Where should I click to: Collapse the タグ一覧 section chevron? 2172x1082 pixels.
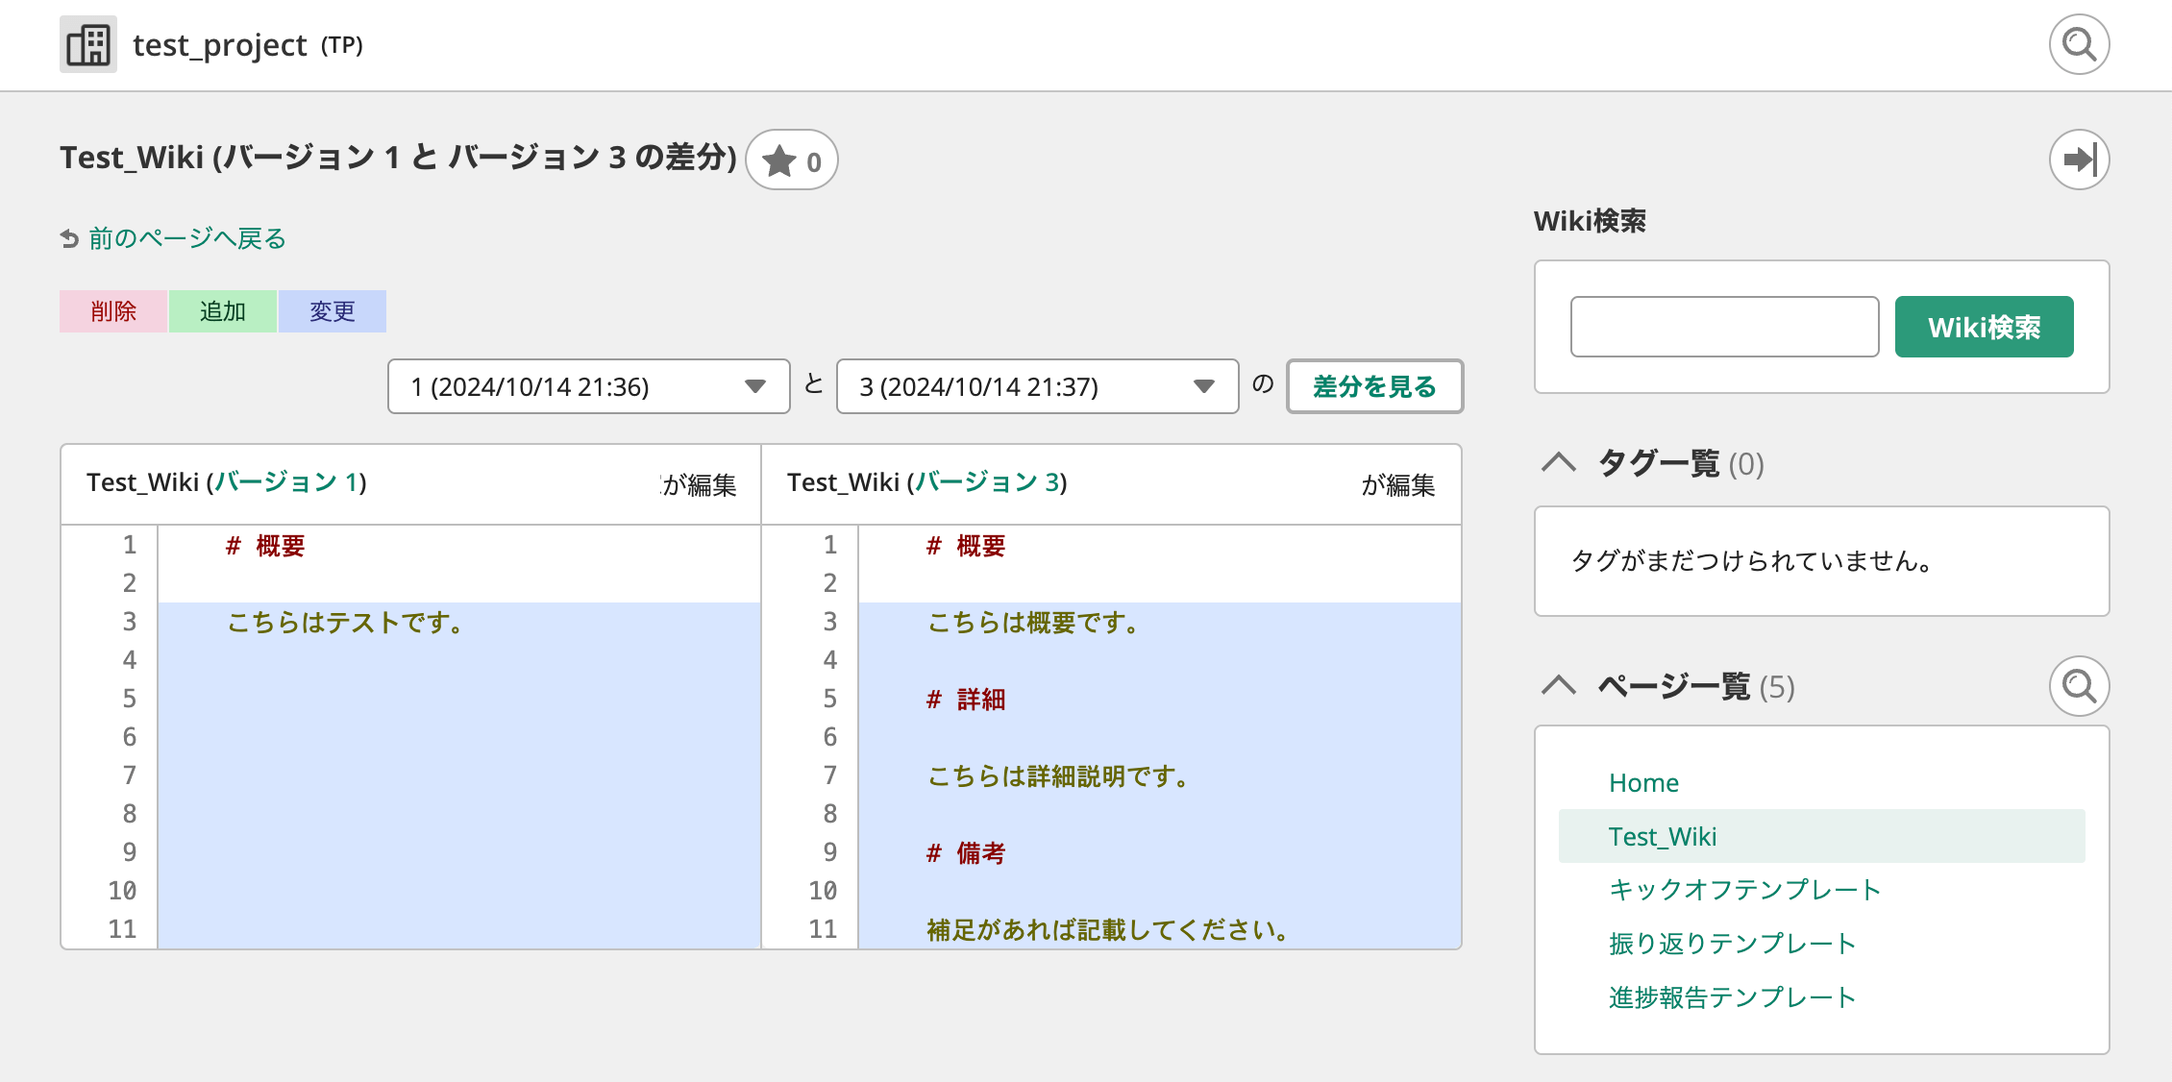(x=1558, y=463)
